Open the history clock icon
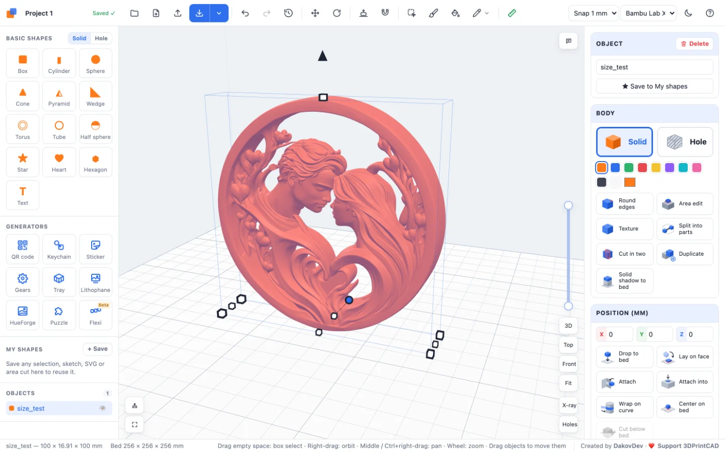 288,13
